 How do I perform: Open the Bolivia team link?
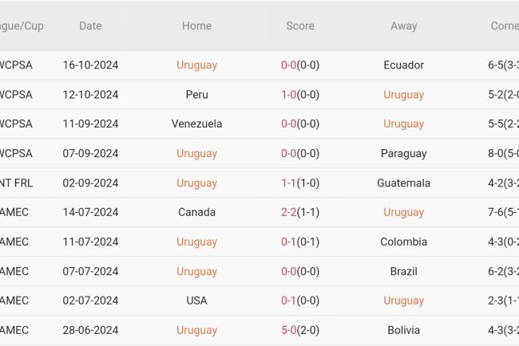[x=403, y=330]
